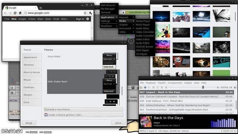
Task: Open the Playback menu in music player
Action: [151, 83]
